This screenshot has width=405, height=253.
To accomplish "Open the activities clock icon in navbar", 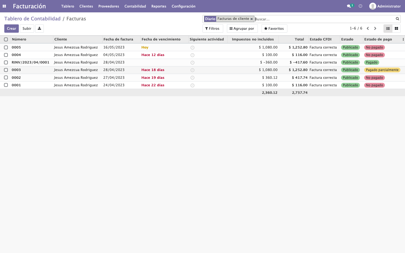I will [x=360, y=6].
